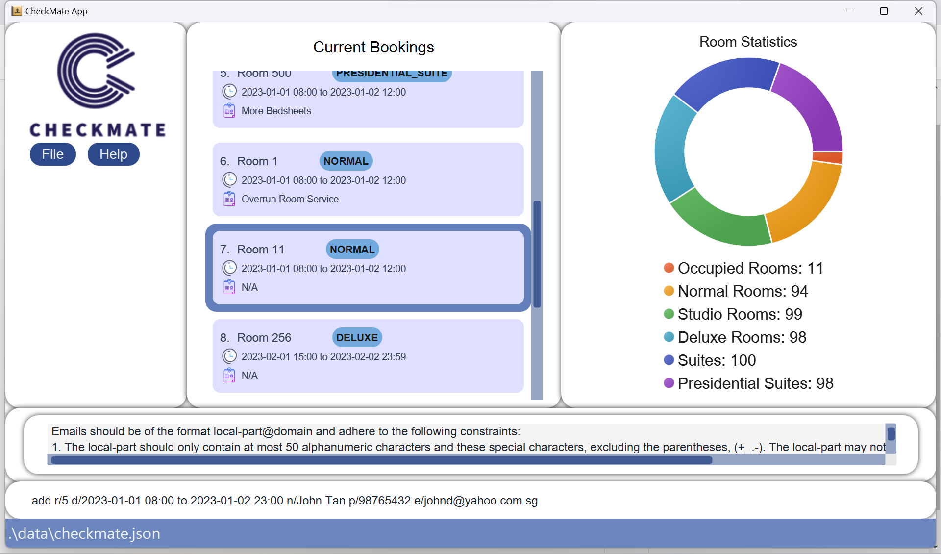This screenshot has width=941, height=554.
Task: Click the notes icon beside Overrun Room Service
Action: point(229,199)
